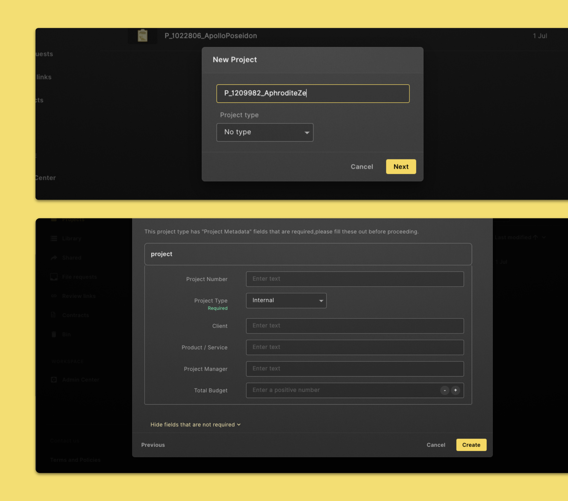Click the Total Budget number field
Image resolution: width=568 pixels, height=501 pixels.
[x=355, y=390]
